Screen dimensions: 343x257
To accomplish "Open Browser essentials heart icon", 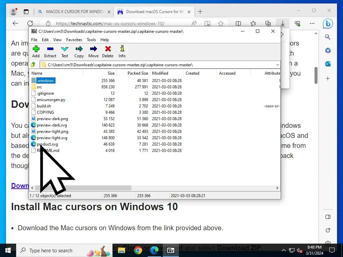I will click(x=297, y=23).
